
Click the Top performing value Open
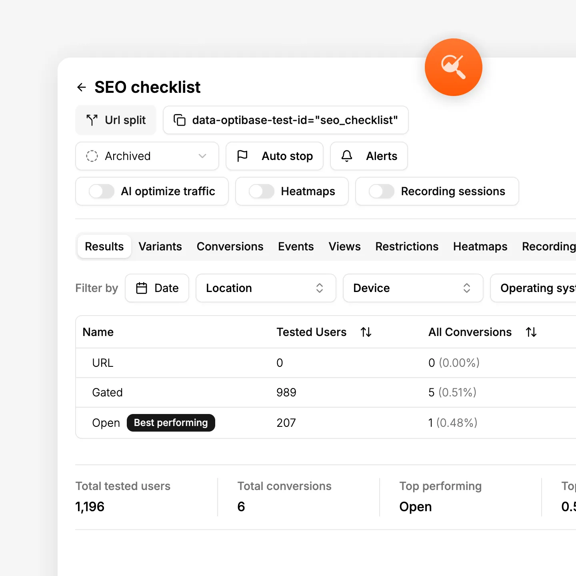(416, 507)
